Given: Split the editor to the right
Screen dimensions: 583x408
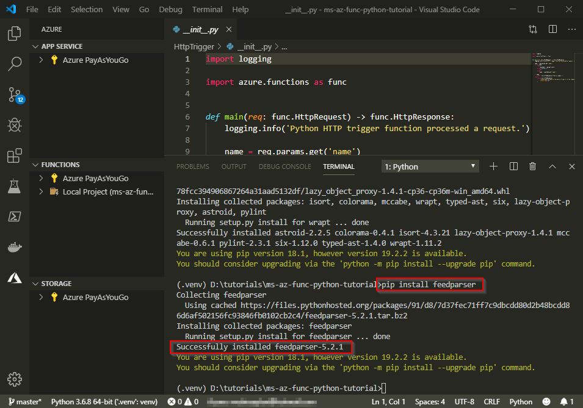Looking at the screenshot, I should pos(552,29).
